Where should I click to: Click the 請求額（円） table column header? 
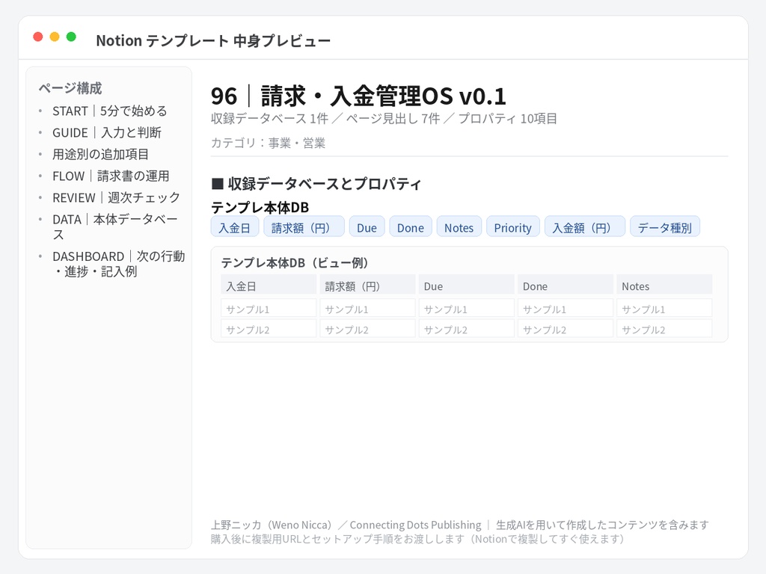click(368, 285)
